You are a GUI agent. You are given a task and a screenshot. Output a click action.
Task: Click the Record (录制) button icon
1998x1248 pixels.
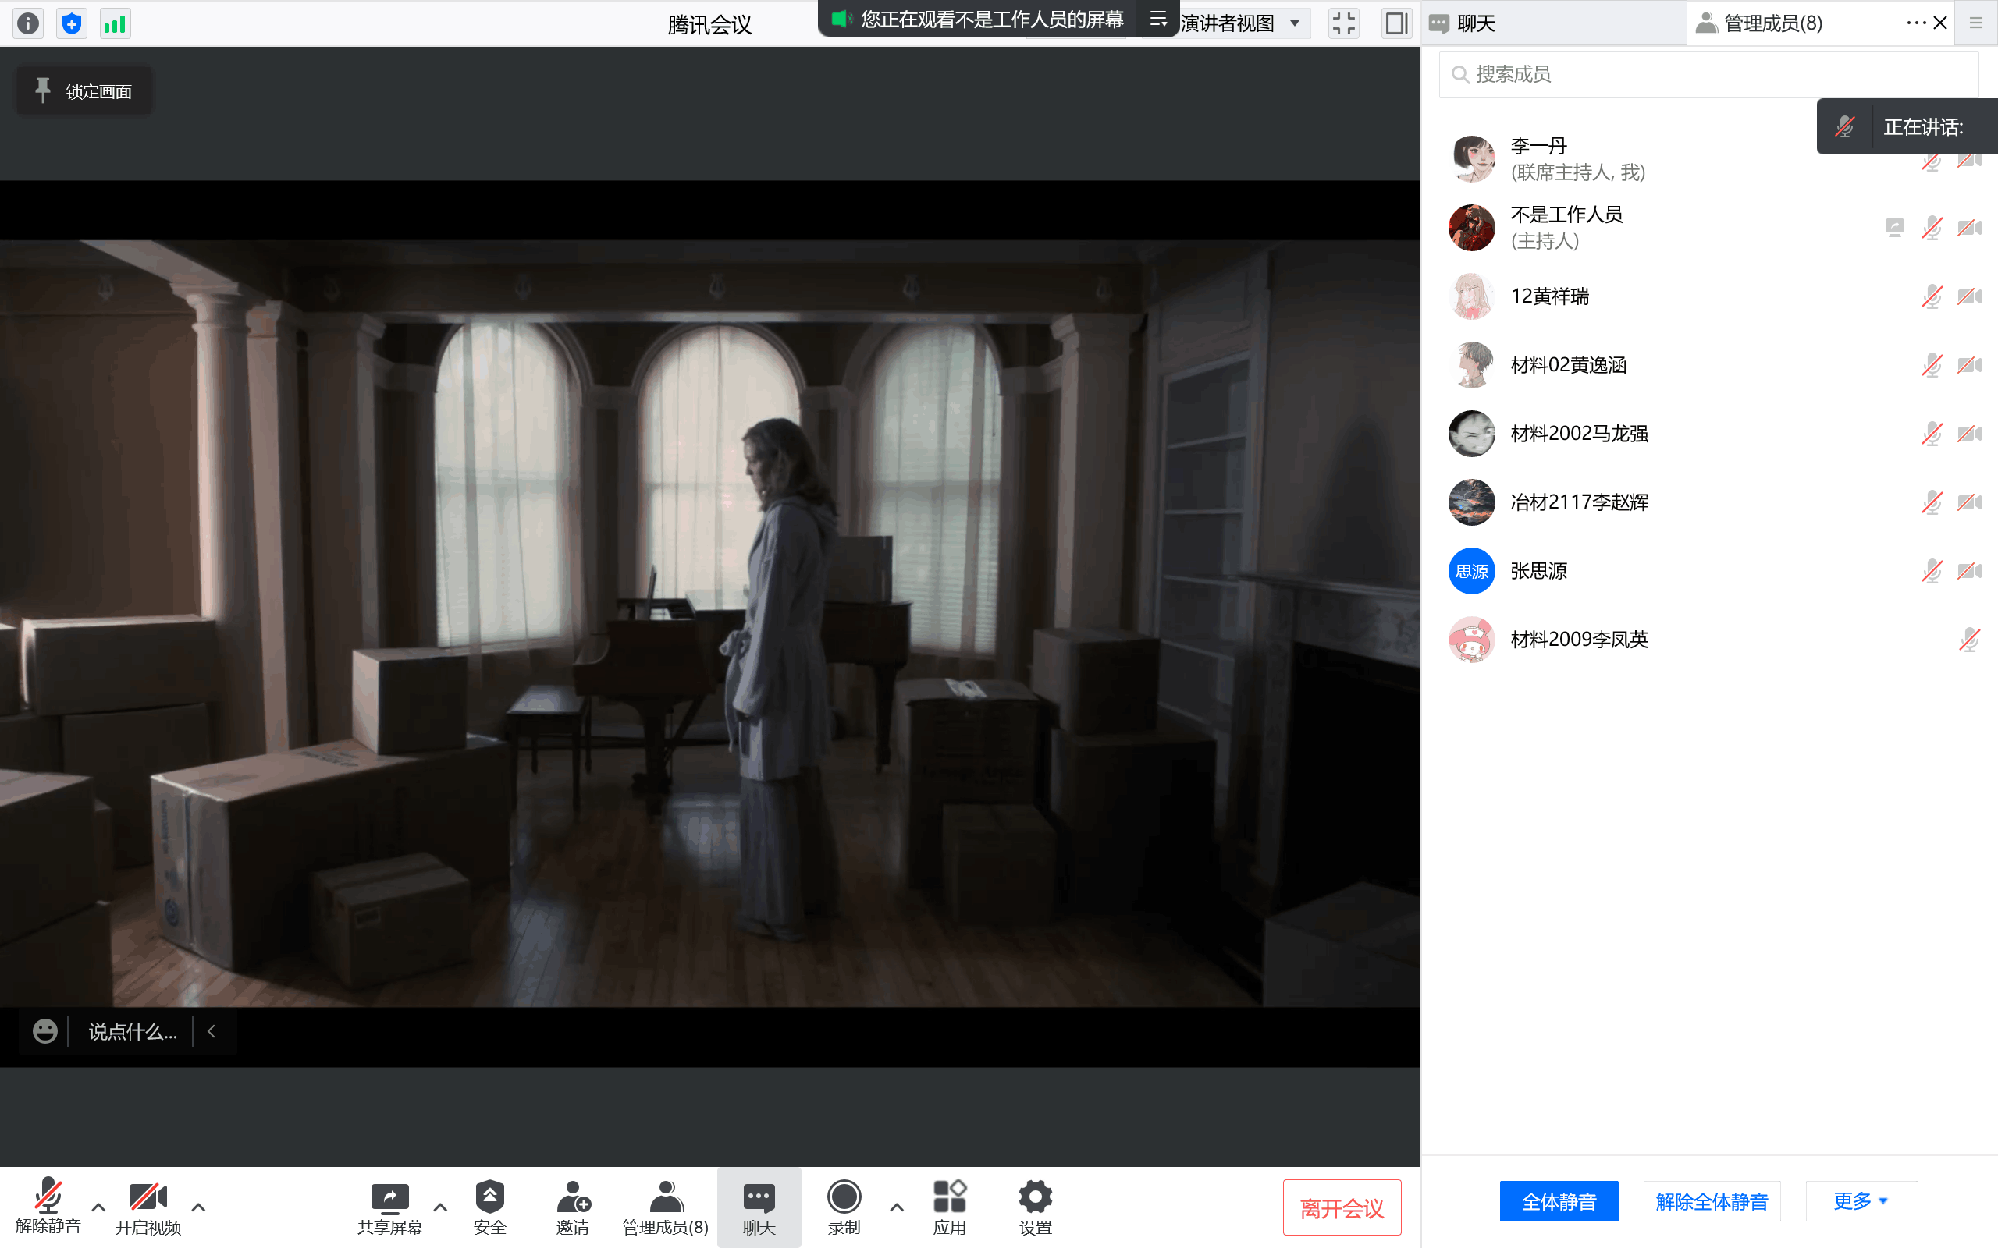pos(844,1197)
